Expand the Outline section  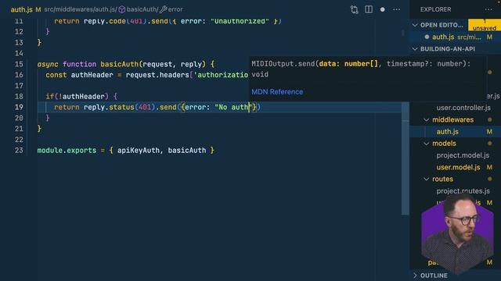tap(415, 276)
